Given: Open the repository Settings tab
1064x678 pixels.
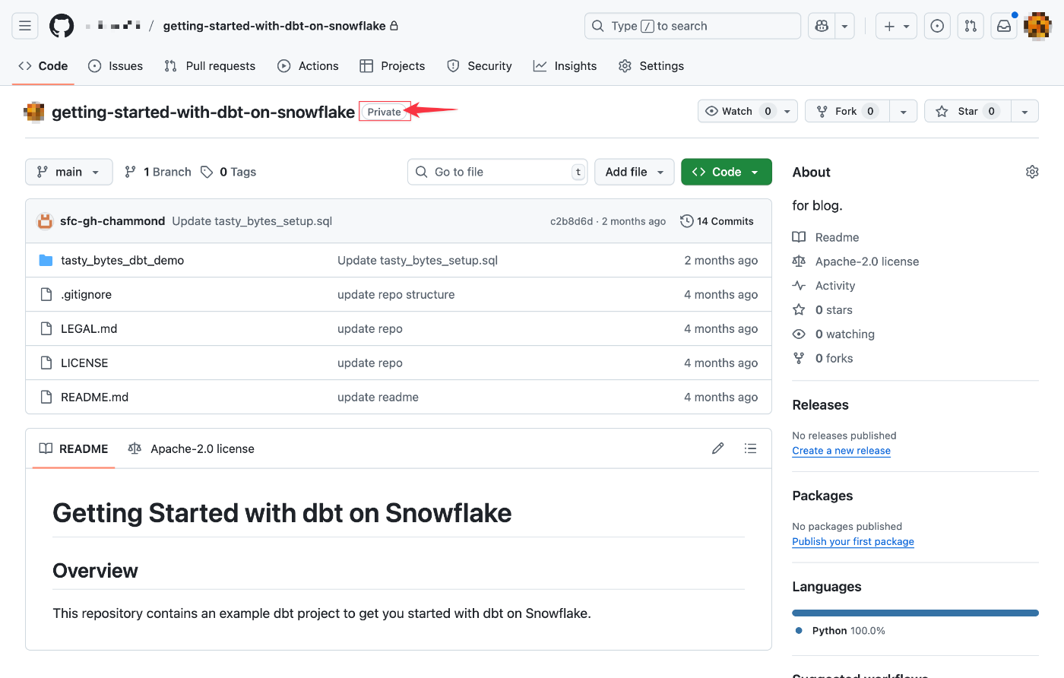Looking at the screenshot, I should coord(651,66).
